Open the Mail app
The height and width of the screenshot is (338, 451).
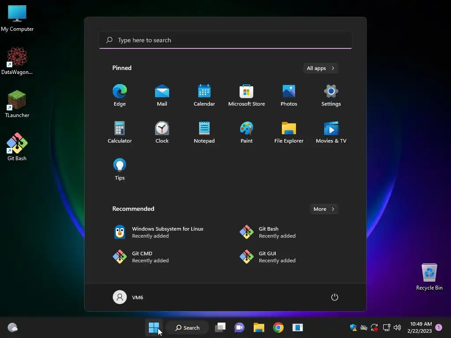pyautogui.click(x=162, y=95)
